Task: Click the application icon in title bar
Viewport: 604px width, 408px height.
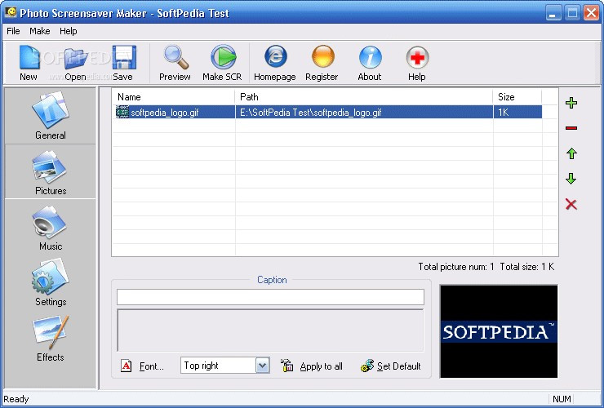Action: pyautogui.click(x=11, y=12)
